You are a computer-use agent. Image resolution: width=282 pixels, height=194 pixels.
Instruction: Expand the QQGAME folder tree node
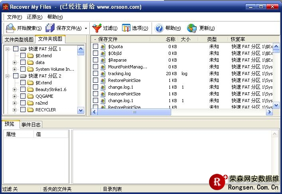pos(15,96)
